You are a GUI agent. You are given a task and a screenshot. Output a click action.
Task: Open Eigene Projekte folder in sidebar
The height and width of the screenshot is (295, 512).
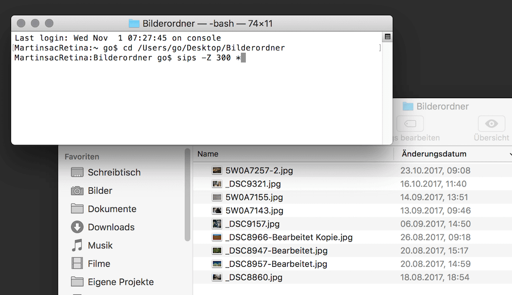(112, 282)
